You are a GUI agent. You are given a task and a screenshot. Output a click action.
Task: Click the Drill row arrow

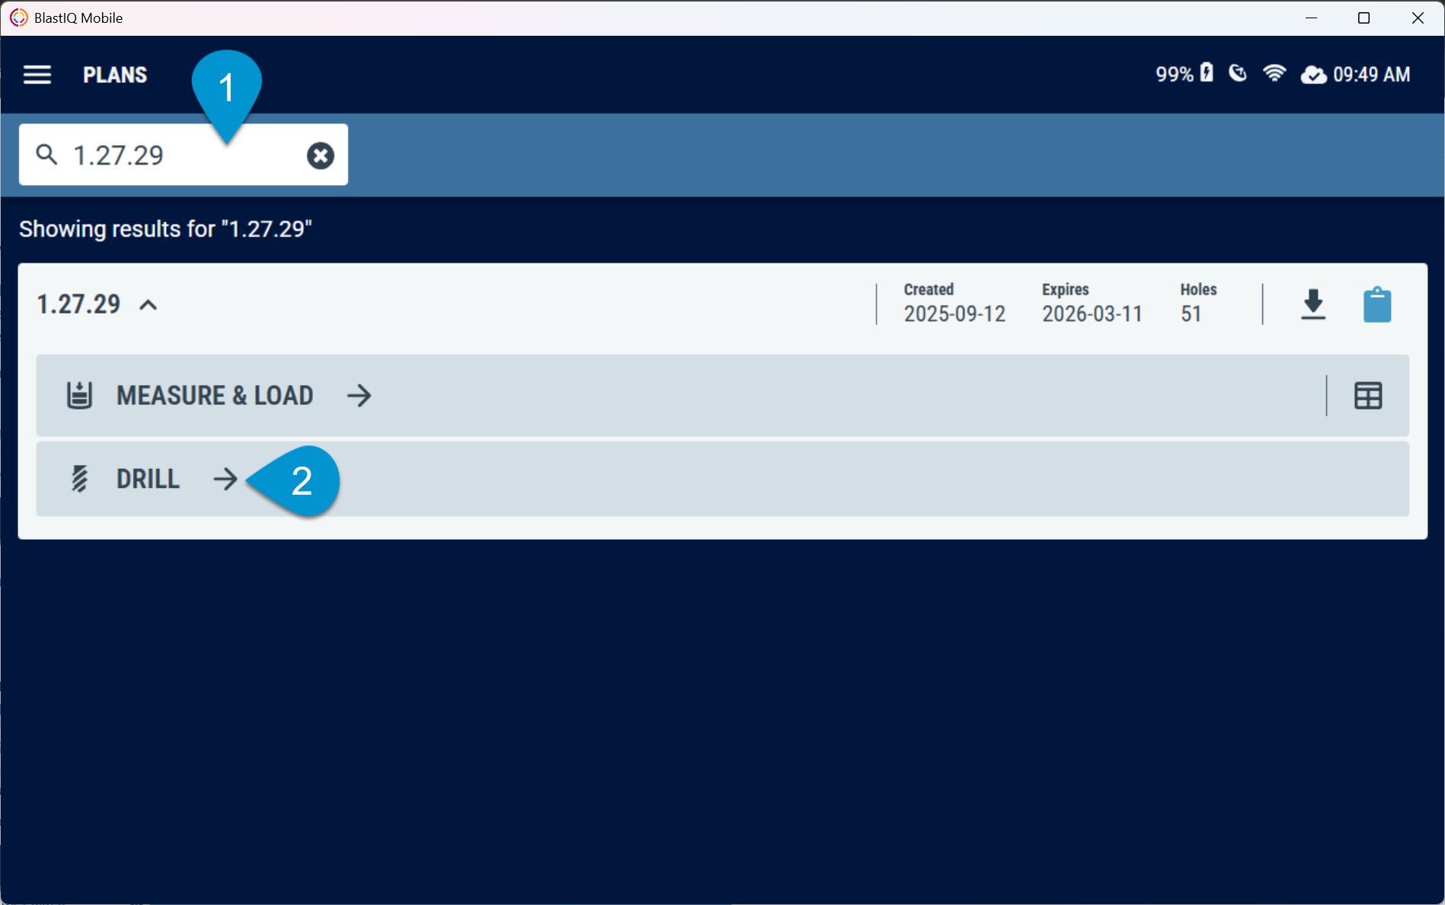225,479
